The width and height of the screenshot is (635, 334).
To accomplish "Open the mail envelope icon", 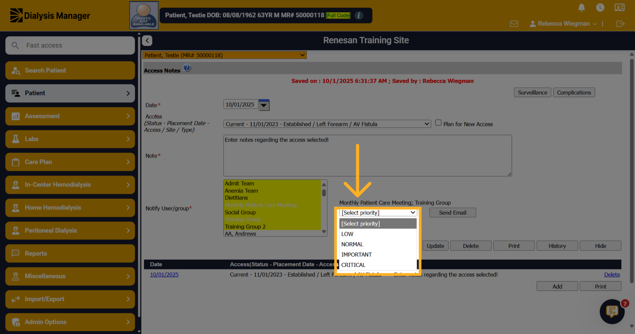I will 514,24.
